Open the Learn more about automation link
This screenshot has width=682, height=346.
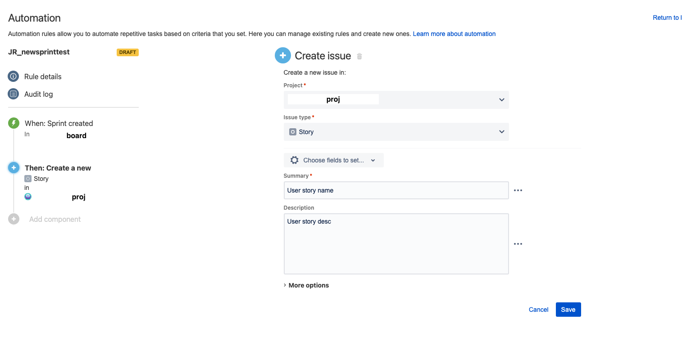pyautogui.click(x=454, y=33)
